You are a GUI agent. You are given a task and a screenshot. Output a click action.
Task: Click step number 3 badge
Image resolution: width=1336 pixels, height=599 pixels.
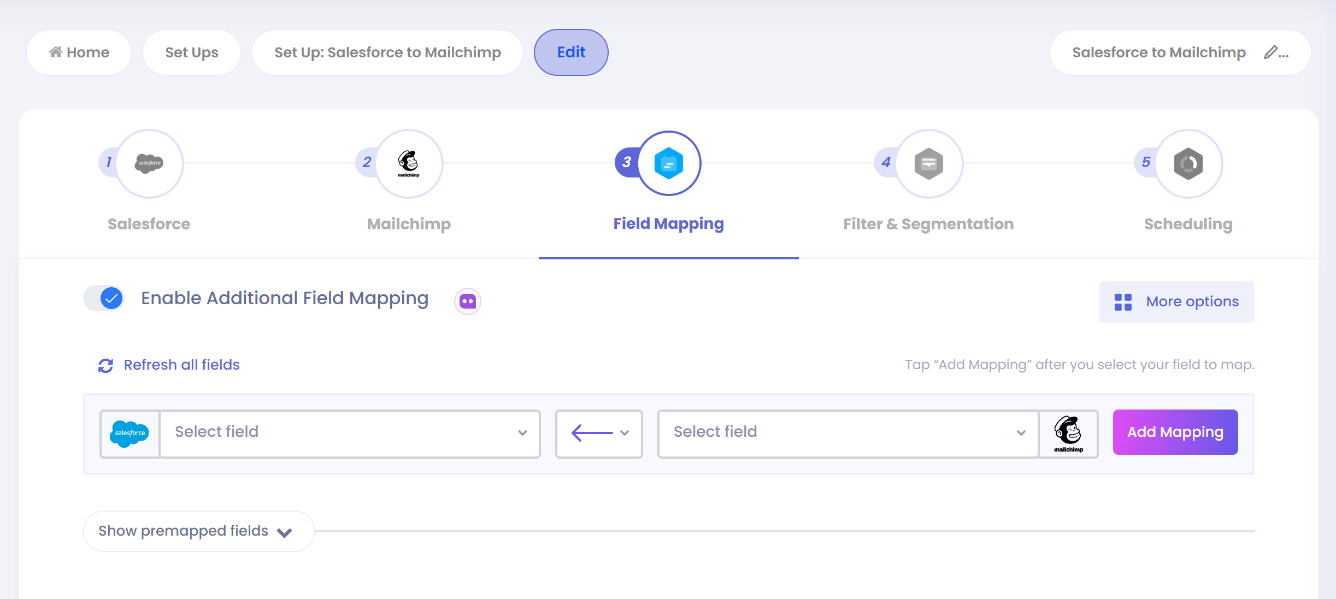(x=626, y=162)
